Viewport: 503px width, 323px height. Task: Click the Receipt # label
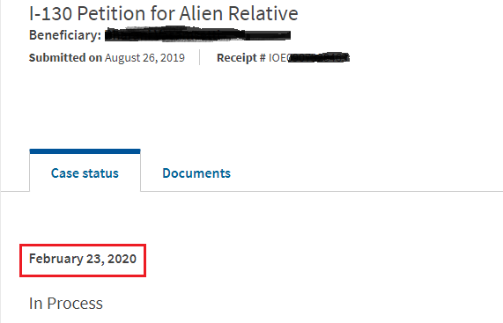(x=241, y=58)
